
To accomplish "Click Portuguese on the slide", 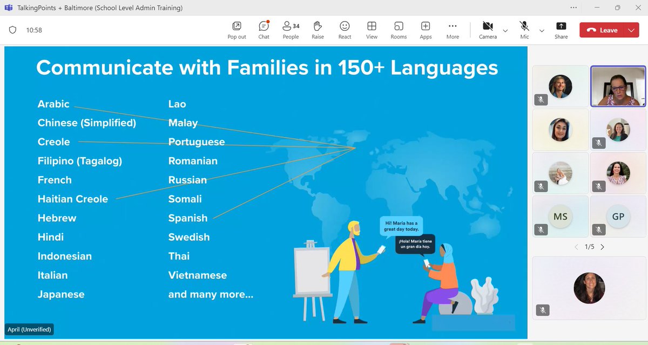I will (x=197, y=142).
